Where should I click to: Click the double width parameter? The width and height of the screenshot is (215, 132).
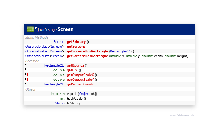[x=152, y=56]
